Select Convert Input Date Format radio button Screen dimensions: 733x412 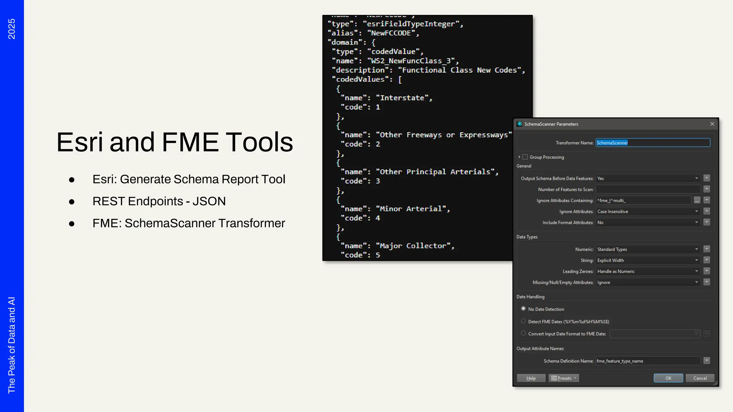(523, 333)
